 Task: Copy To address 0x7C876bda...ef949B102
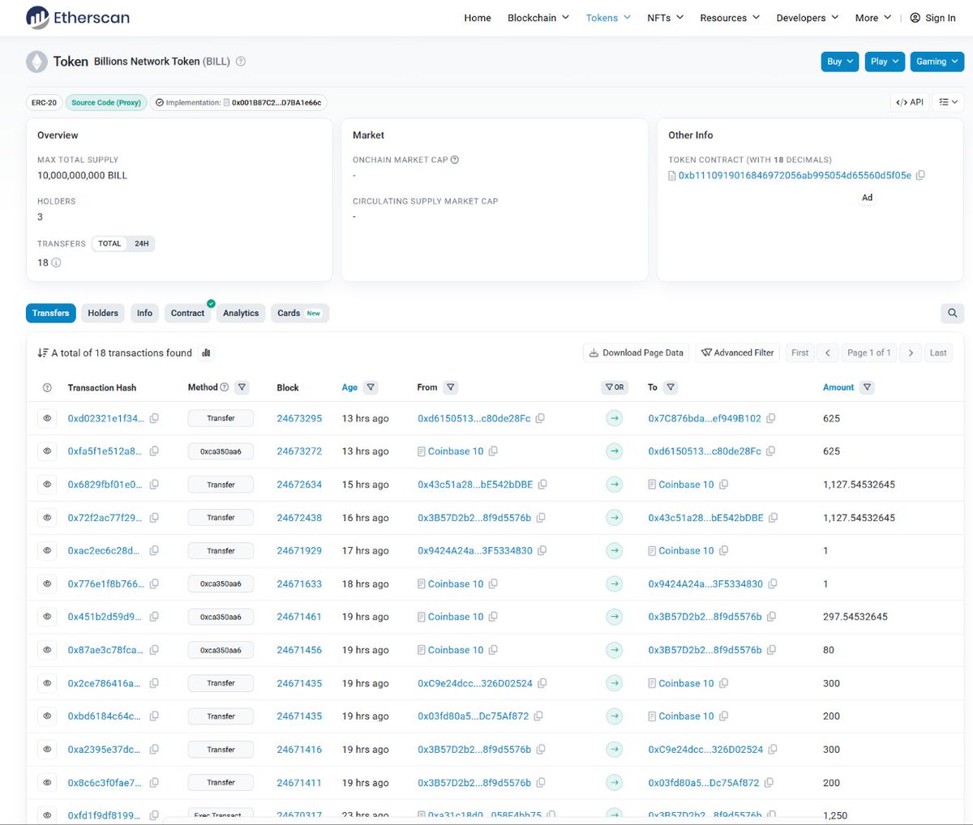pos(771,418)
